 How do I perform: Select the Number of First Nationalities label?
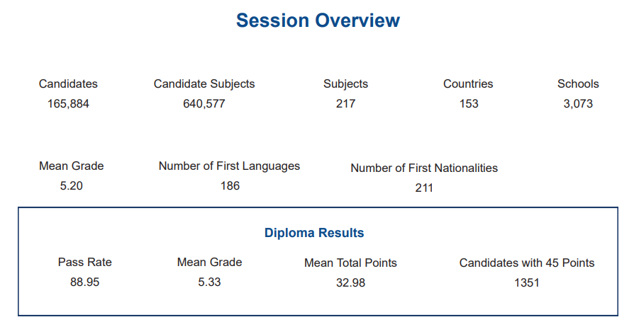(424, 168)
